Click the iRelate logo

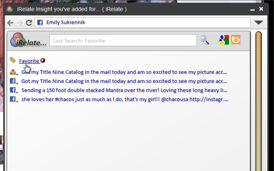click(x=28, y=40)
